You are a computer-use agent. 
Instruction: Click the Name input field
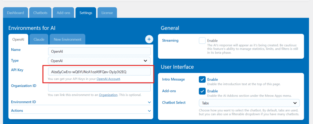99,51
